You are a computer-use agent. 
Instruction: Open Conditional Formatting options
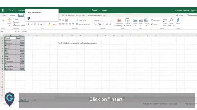(119, 22)
